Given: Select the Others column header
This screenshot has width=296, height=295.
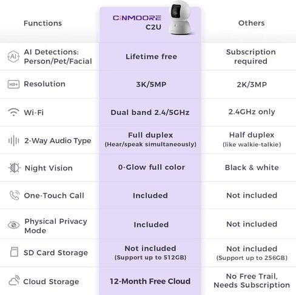Looking at the screenshot, I should pos(252,23).
